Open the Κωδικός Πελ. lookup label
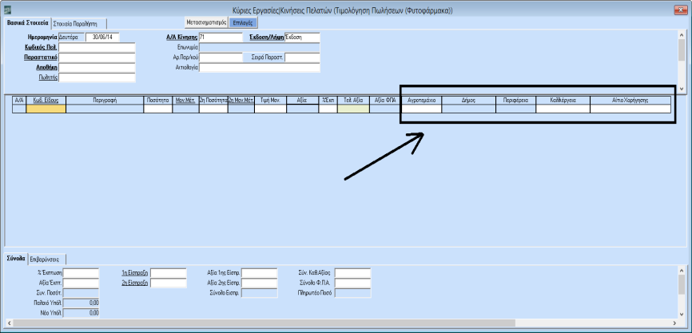Image resolution: width=692 pixels, height=333 pixels. click(x=42, y=47)
